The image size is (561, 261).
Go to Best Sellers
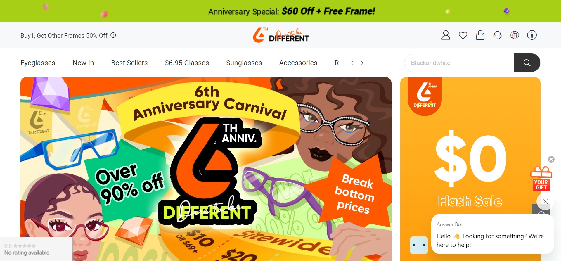[x=129, y=63]
